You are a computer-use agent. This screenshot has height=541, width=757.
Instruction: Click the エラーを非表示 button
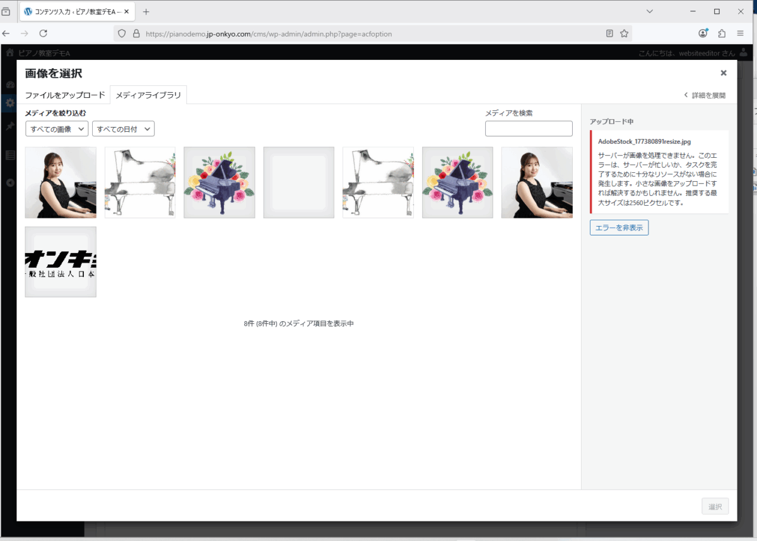619,228
